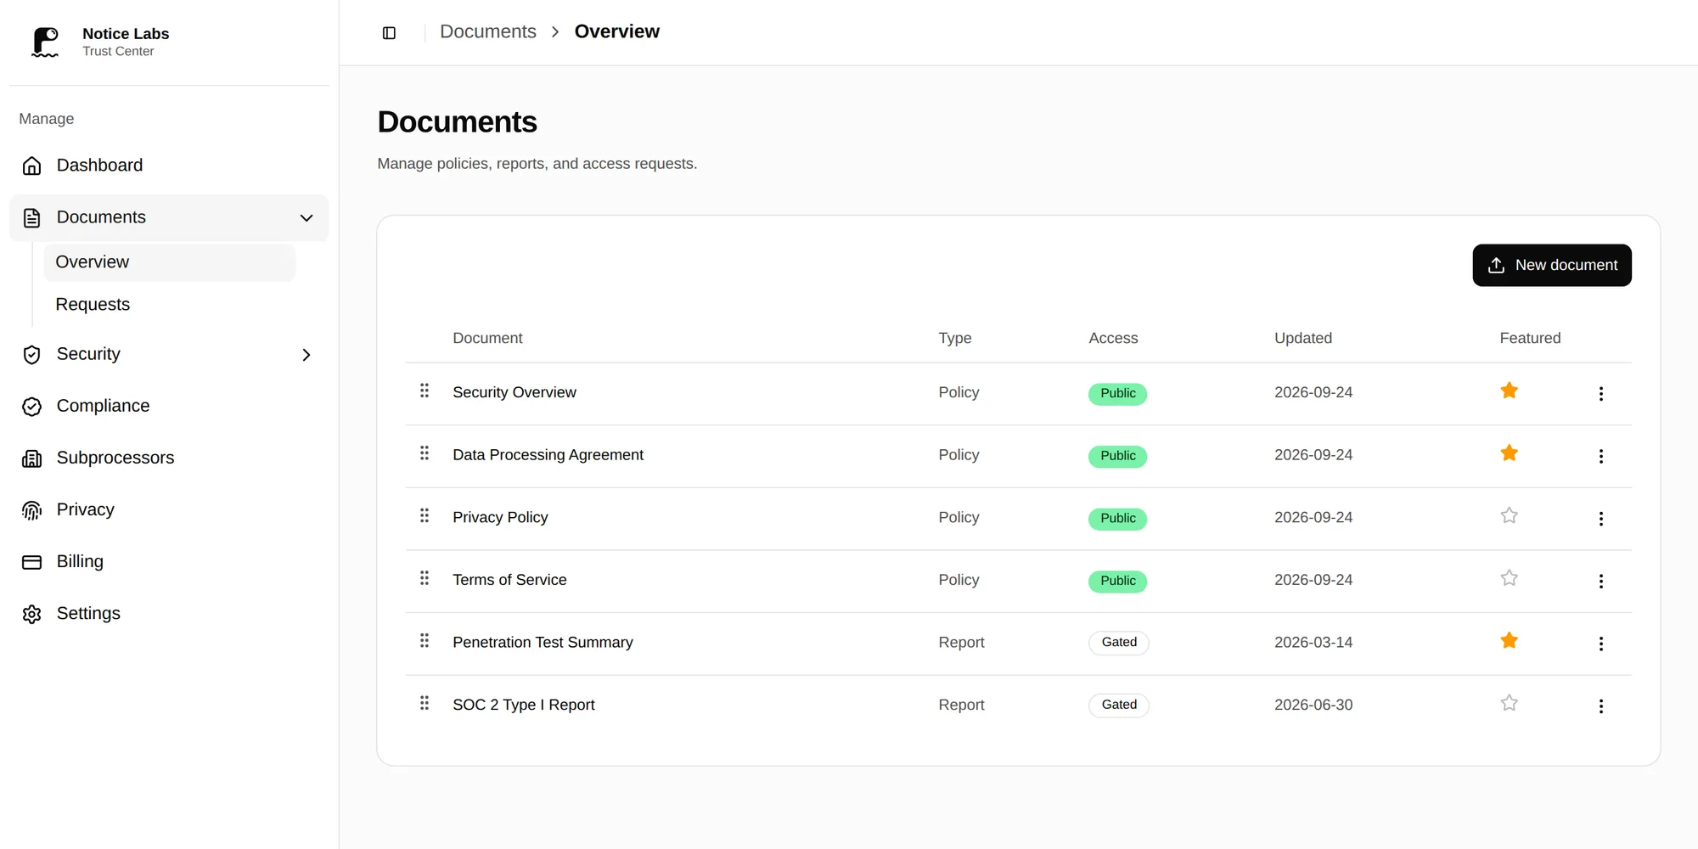Click the Documents file icon in the sidebar
Image resolution: width=1698 pixels, height=849 pixels.
[32, 218]
